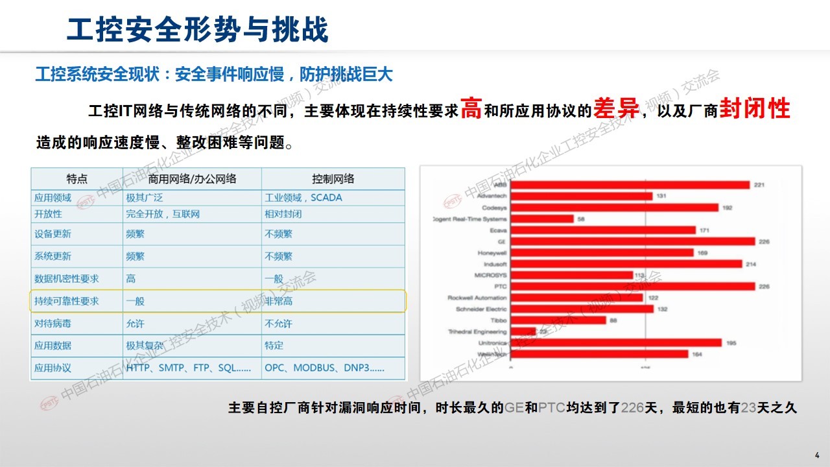Click the PTC label on the chart axis
This screenshot has height=467, width=830.
click(501, 286)
